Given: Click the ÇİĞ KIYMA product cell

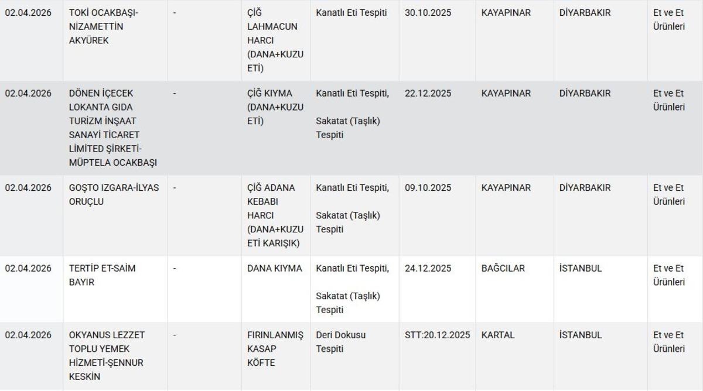Looking at the screenshot, I should [x=275, y=107].
